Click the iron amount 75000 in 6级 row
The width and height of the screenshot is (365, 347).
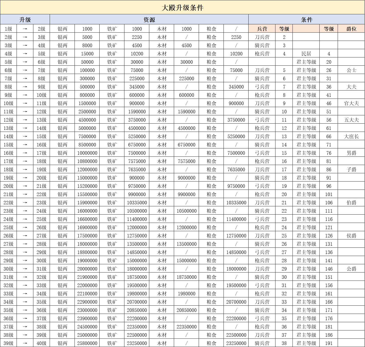click(x=137, y=70)
